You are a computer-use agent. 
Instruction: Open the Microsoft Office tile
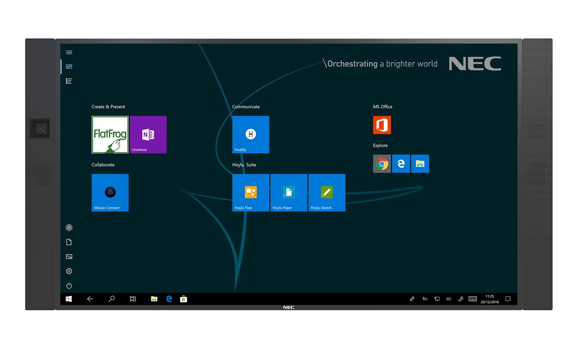coord(382,125)
